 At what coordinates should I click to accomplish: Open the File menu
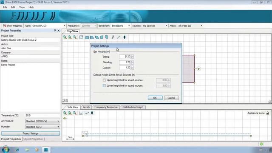pyautogui.click(x=5, y=7)
